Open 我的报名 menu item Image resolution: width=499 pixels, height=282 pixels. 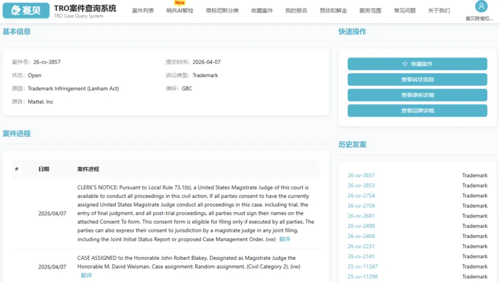pyautogui.click(x=296, y=11)
